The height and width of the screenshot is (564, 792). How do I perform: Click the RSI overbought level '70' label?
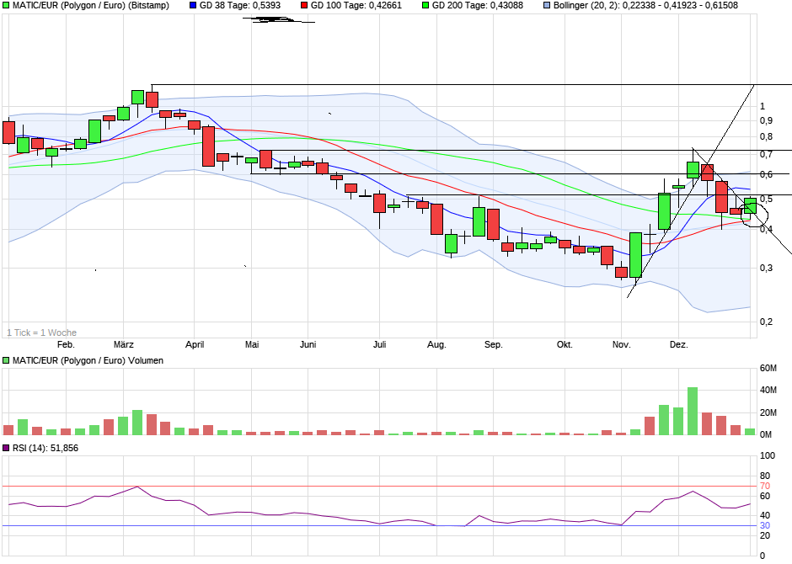pyautogui.click(x=765, y=487)
